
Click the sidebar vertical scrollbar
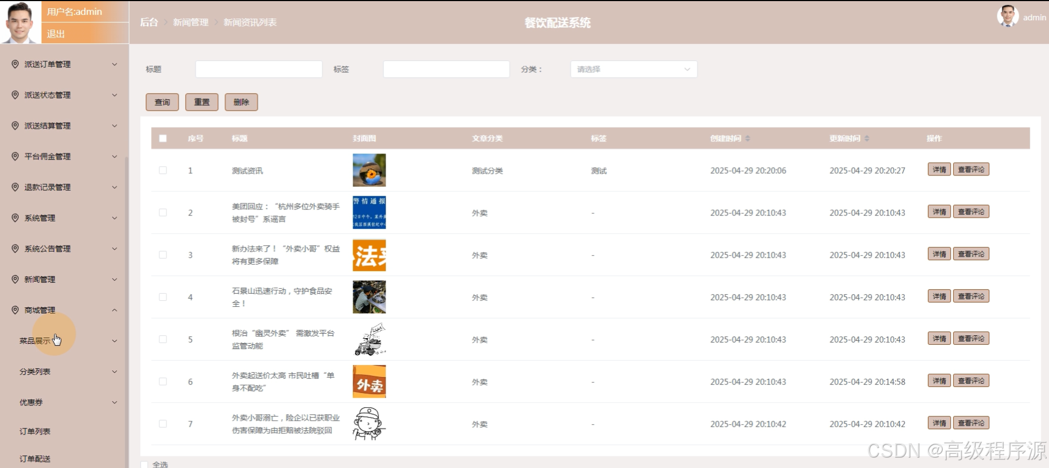coord(127,312)
